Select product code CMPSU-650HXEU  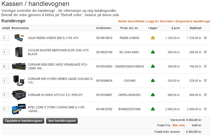[x=129, y=95]
